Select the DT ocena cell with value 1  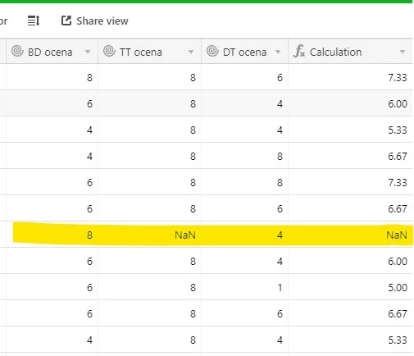(244, 287)
